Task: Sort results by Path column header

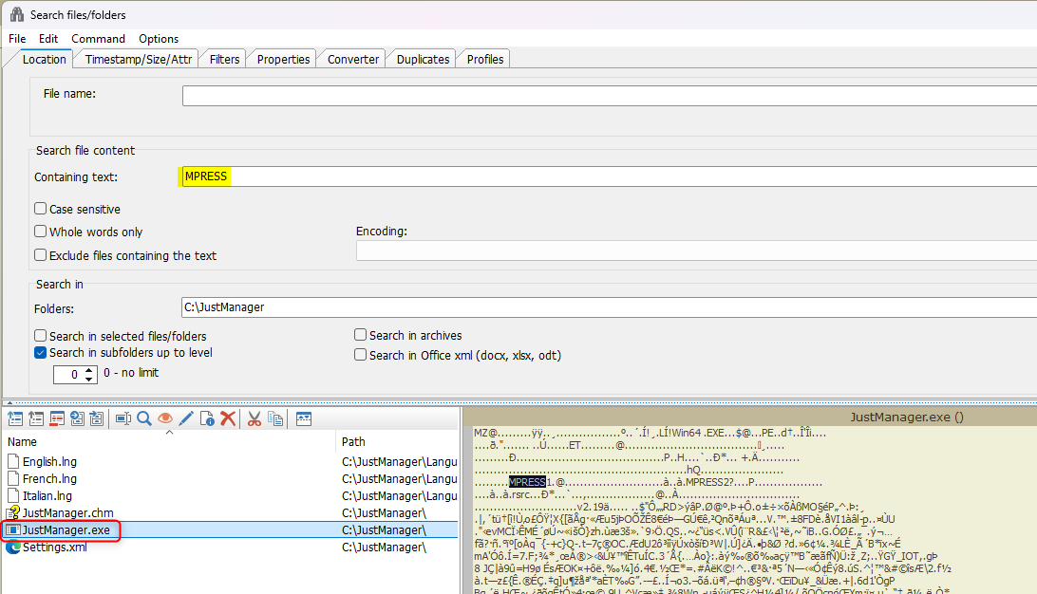Action: pyautogui.click(x=398, y=441)
